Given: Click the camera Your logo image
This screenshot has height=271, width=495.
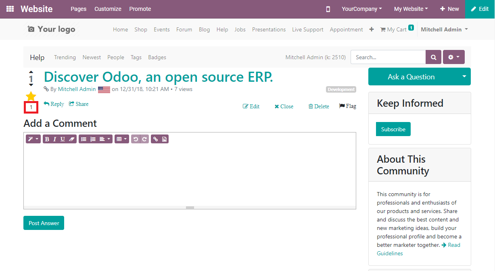Looking at the screenshot, I should click(x=51, y=29).
